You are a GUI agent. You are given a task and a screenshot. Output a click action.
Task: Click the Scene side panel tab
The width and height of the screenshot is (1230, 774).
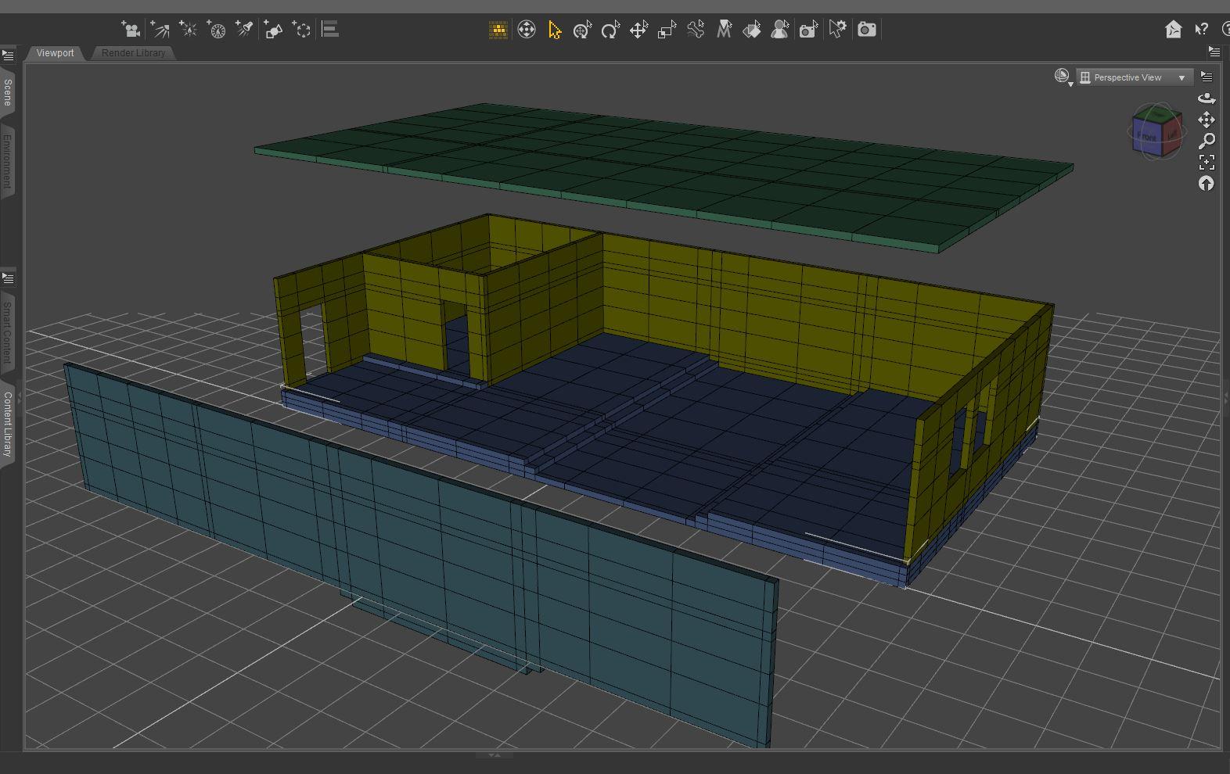click(x=8, y=92)
